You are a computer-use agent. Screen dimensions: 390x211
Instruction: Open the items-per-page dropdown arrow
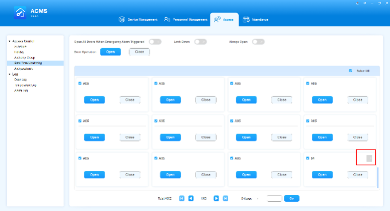(258, 198)
